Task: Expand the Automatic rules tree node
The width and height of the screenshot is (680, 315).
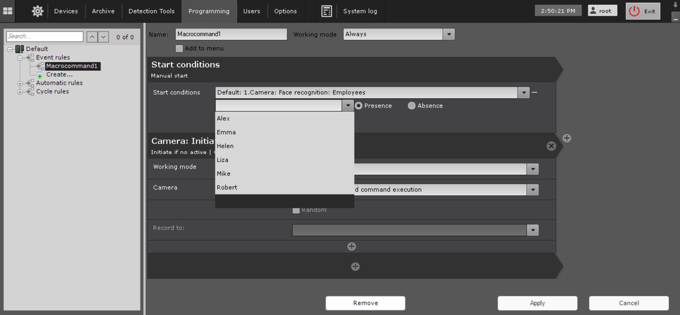Action: (20, 84)
